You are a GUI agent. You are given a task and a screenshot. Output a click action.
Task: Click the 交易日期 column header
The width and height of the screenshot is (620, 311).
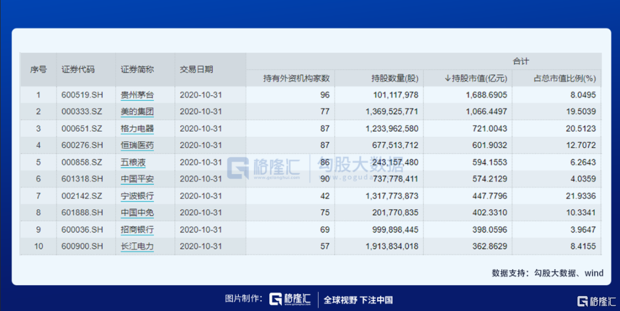tap(196, 70)
